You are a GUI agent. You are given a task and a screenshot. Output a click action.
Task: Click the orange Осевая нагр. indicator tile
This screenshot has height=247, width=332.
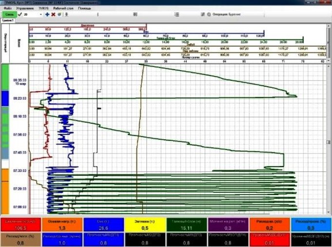(62, 224)
